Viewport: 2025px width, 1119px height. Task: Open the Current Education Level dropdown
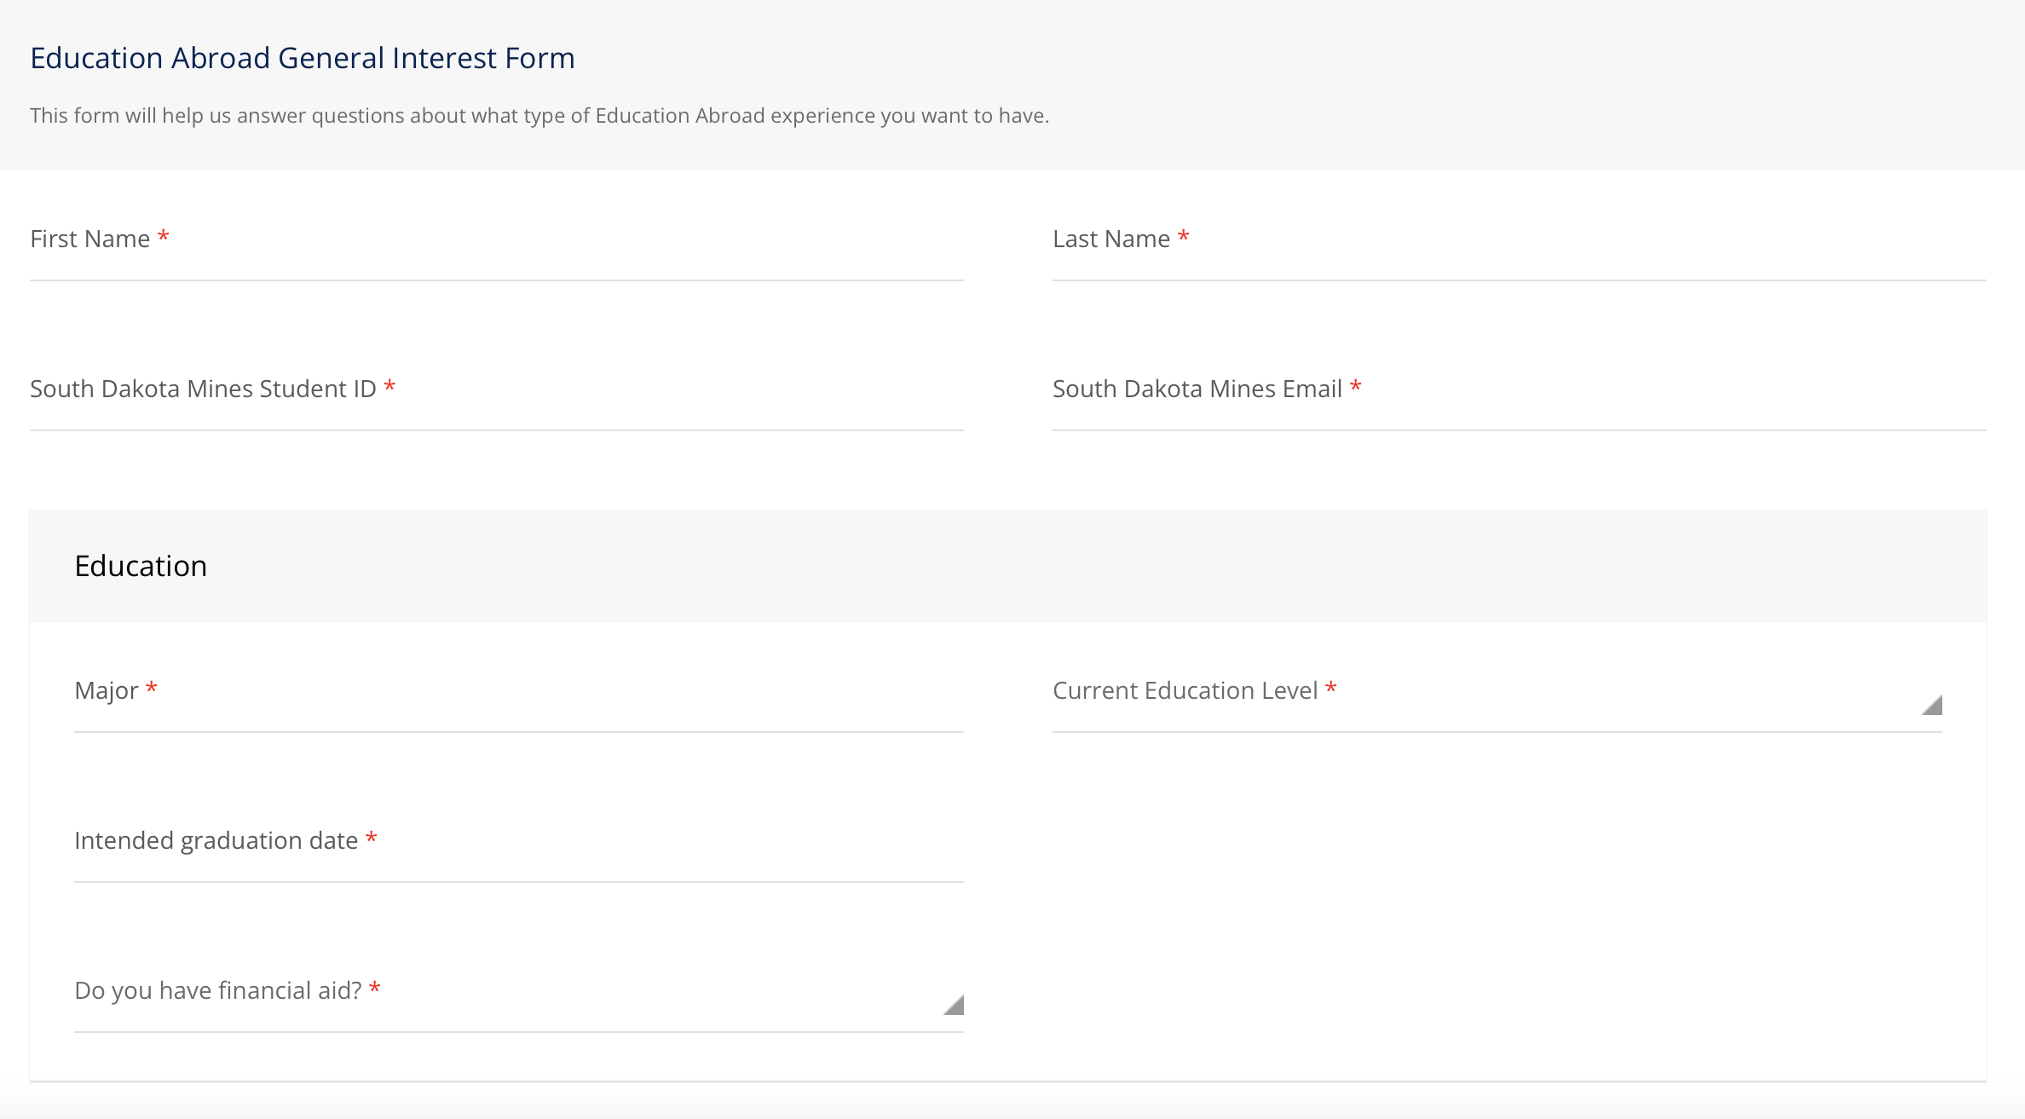pyautogui.click(x=1497, y=693)
